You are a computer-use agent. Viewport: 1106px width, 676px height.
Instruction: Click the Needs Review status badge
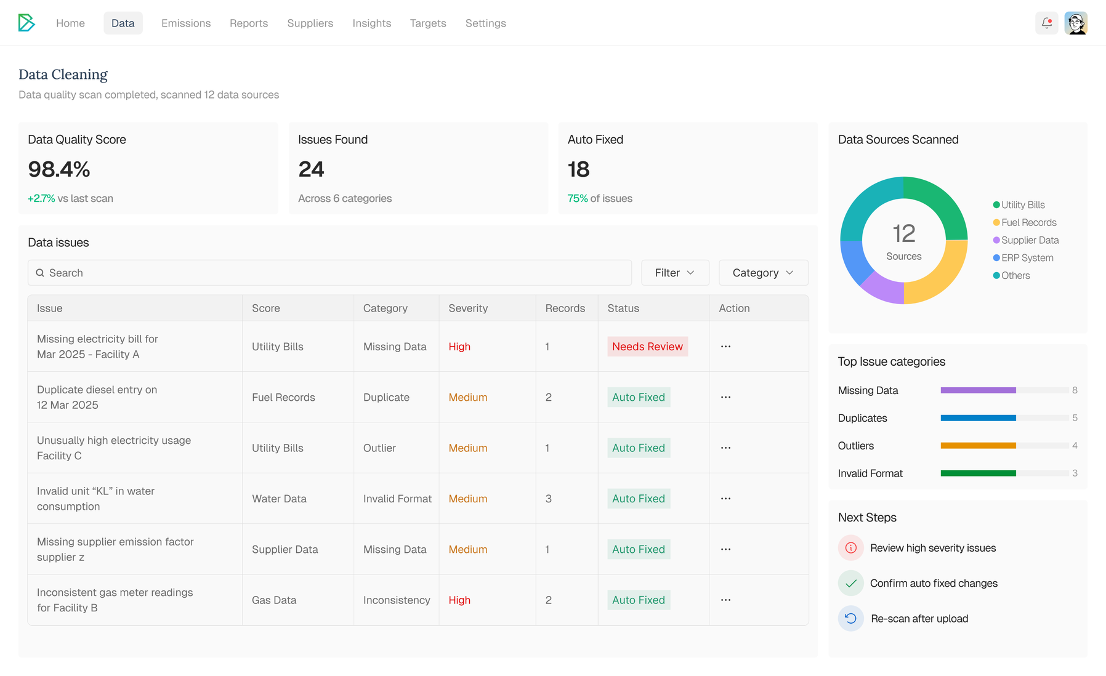coord(647,347)
